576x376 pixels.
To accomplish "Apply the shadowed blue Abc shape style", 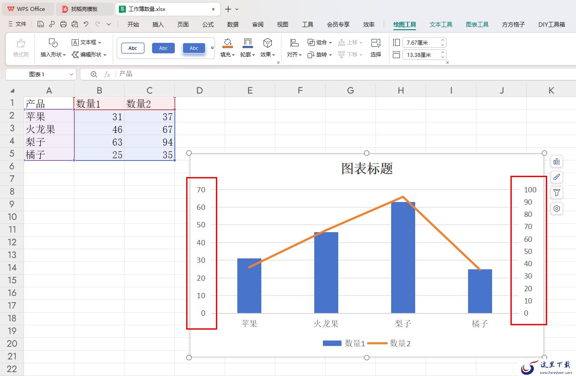I will (x=194, y=48).
